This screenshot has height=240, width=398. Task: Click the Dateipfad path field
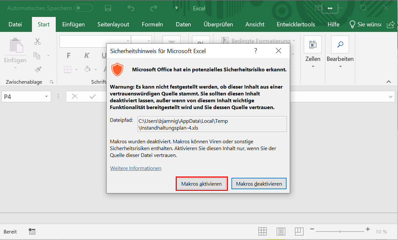pyautogui.click(x=212, y=124)
